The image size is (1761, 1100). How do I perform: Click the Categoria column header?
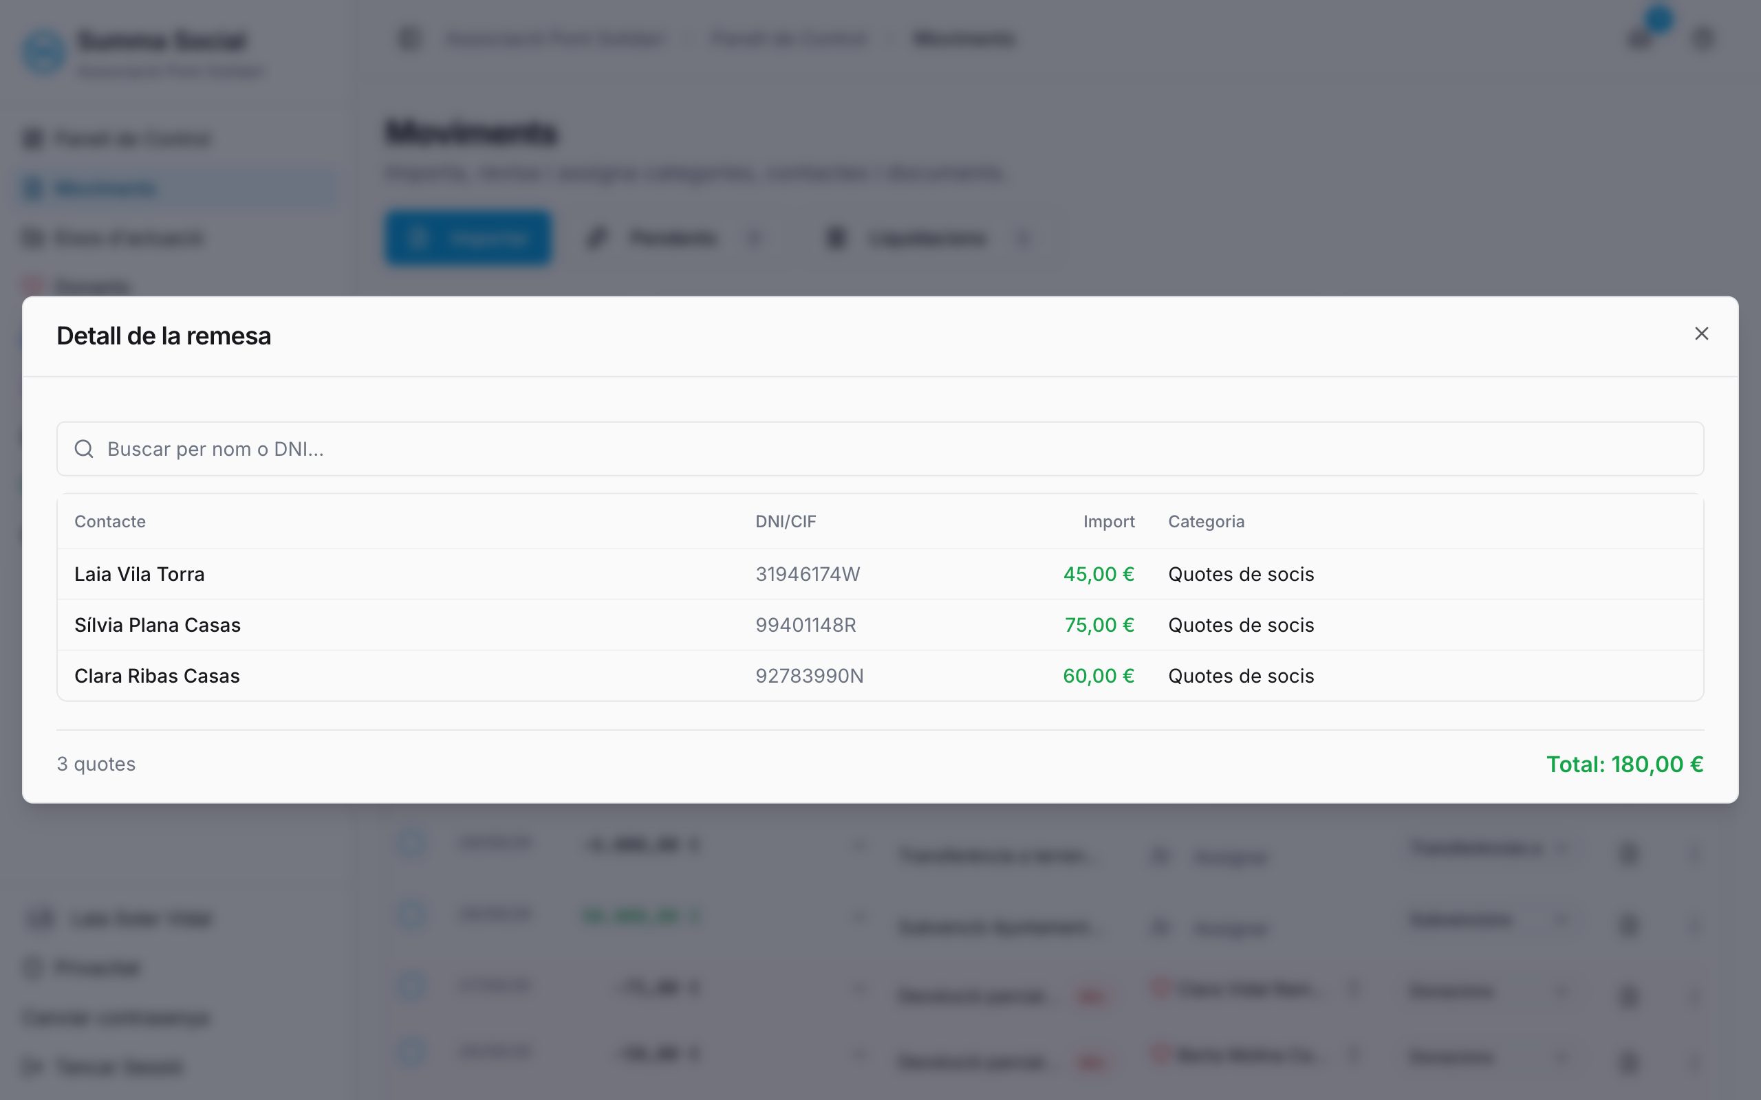(1207, 522)
